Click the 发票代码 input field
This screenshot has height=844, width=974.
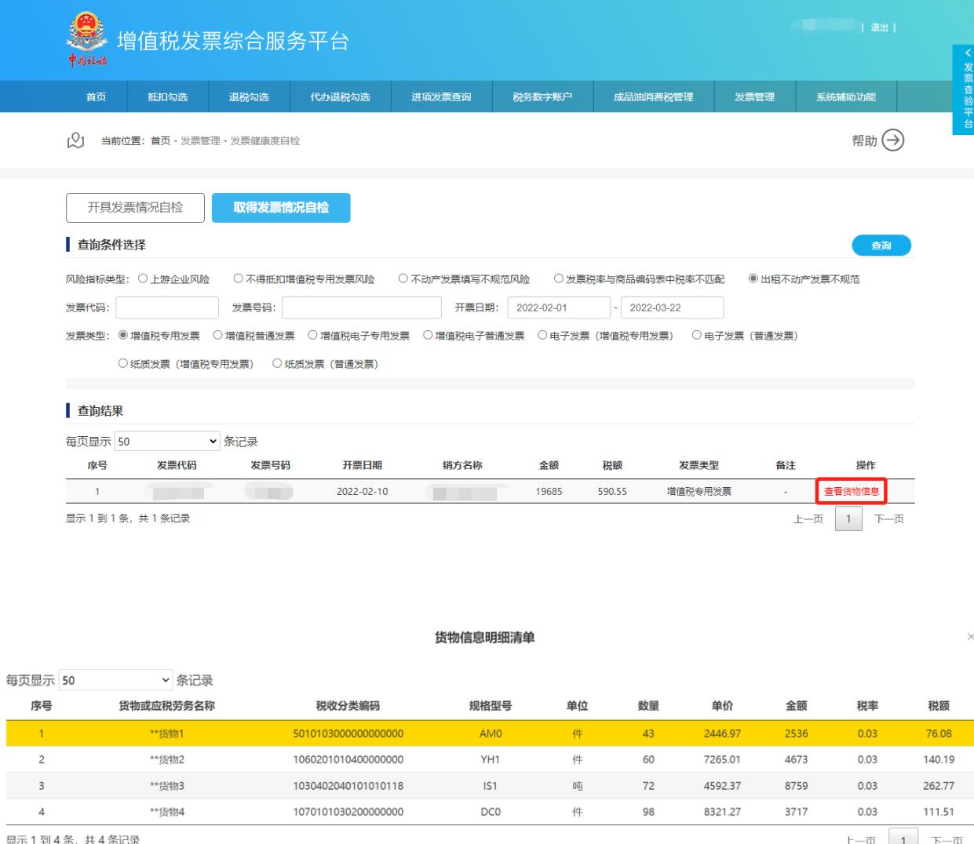pyautogui.click(x=167, y=307)
